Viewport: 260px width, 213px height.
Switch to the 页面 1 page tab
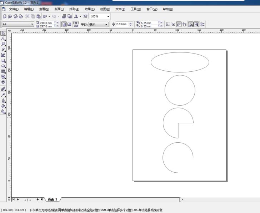(x=52, y=199)
